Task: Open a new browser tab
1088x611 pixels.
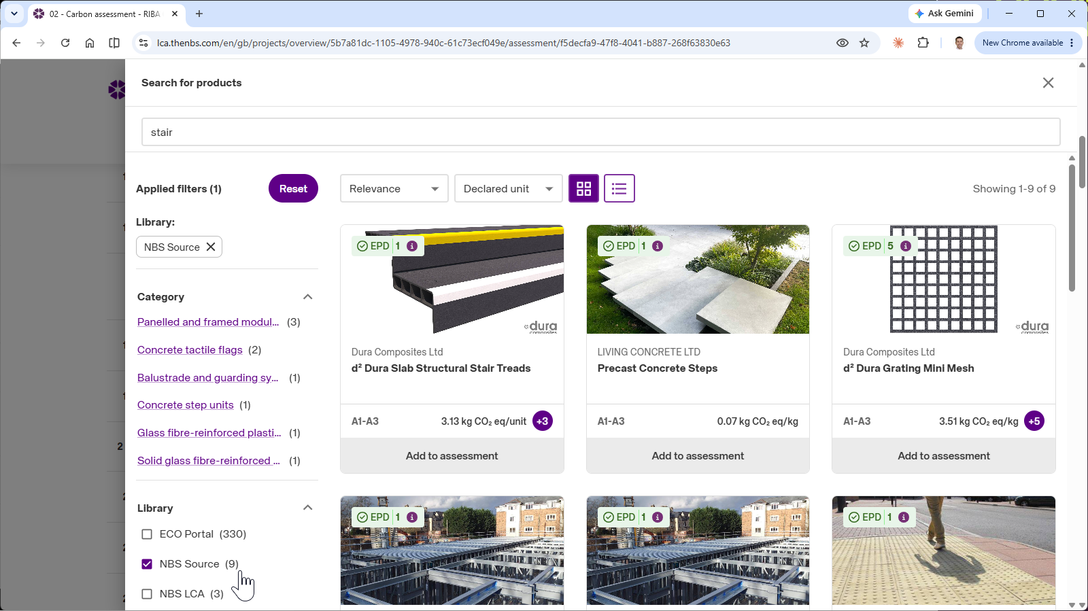Action: [199, 14]
